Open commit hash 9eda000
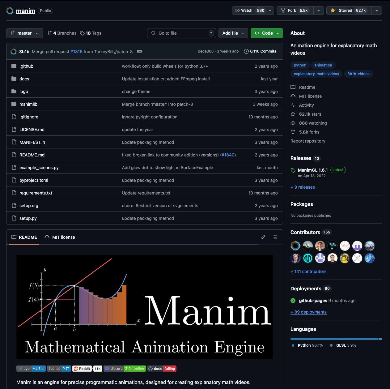390x389 pixels. click(x=206, y=51)
